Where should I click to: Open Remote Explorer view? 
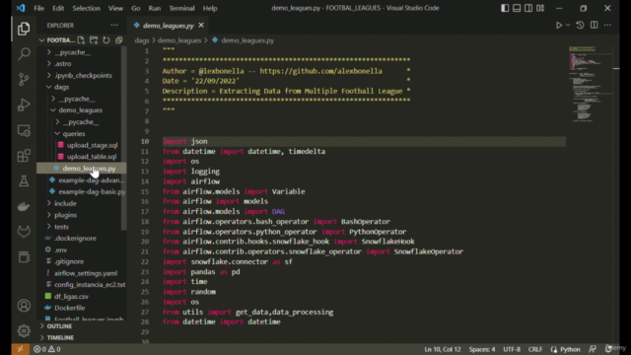pyautogui.click(x=24, y=130)
